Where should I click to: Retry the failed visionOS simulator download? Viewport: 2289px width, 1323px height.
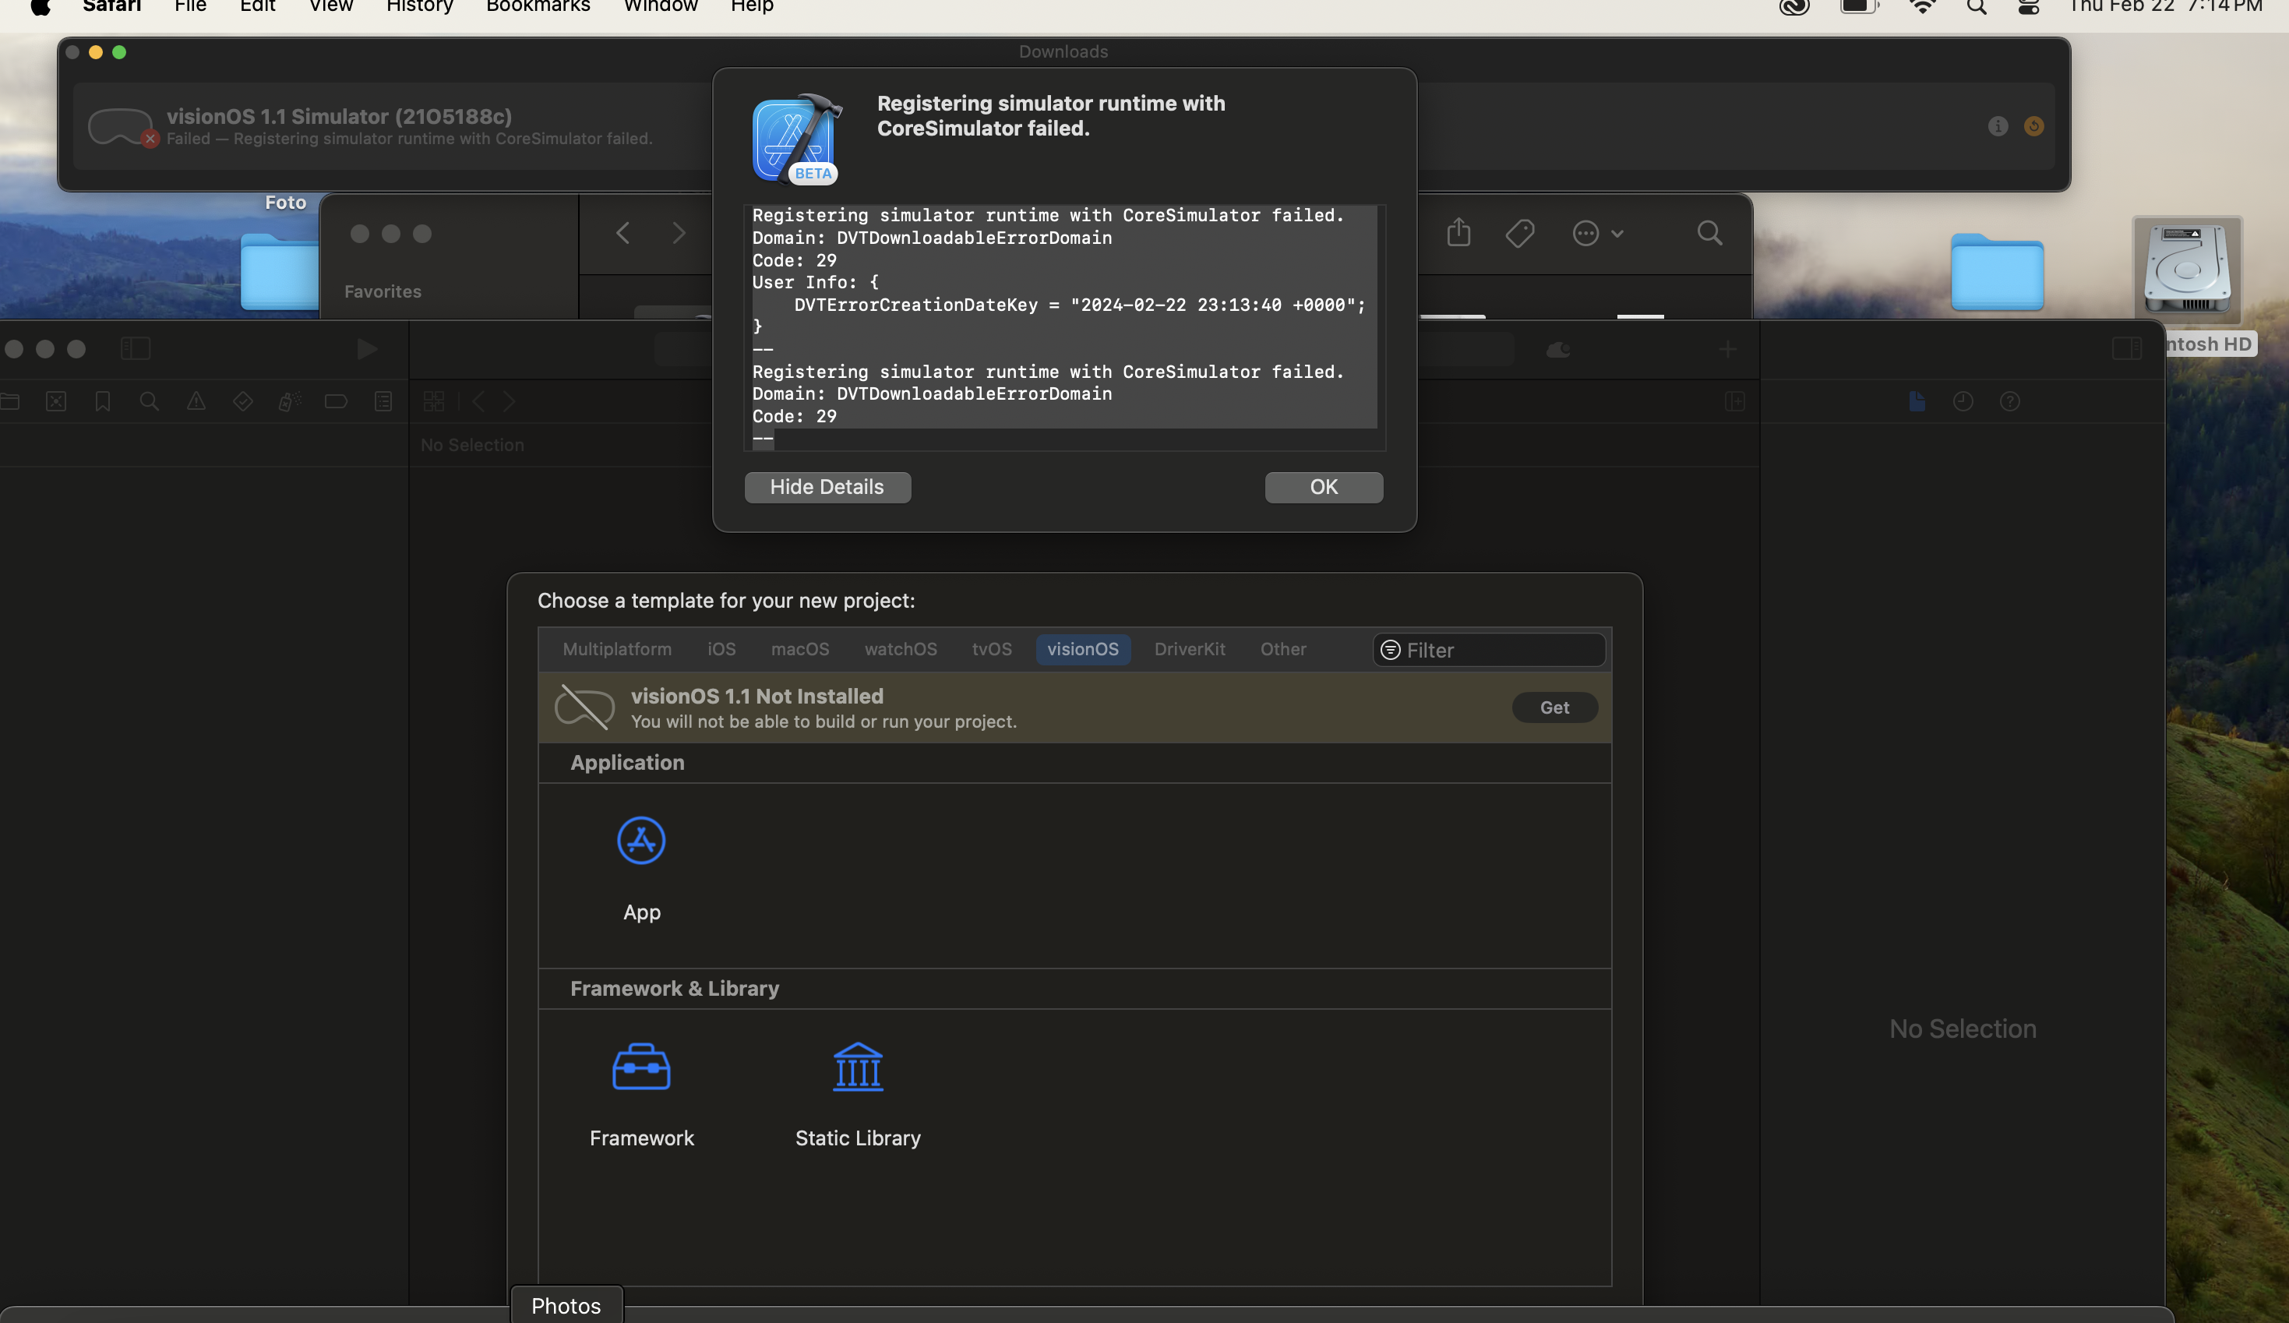tap(2033, 126)
